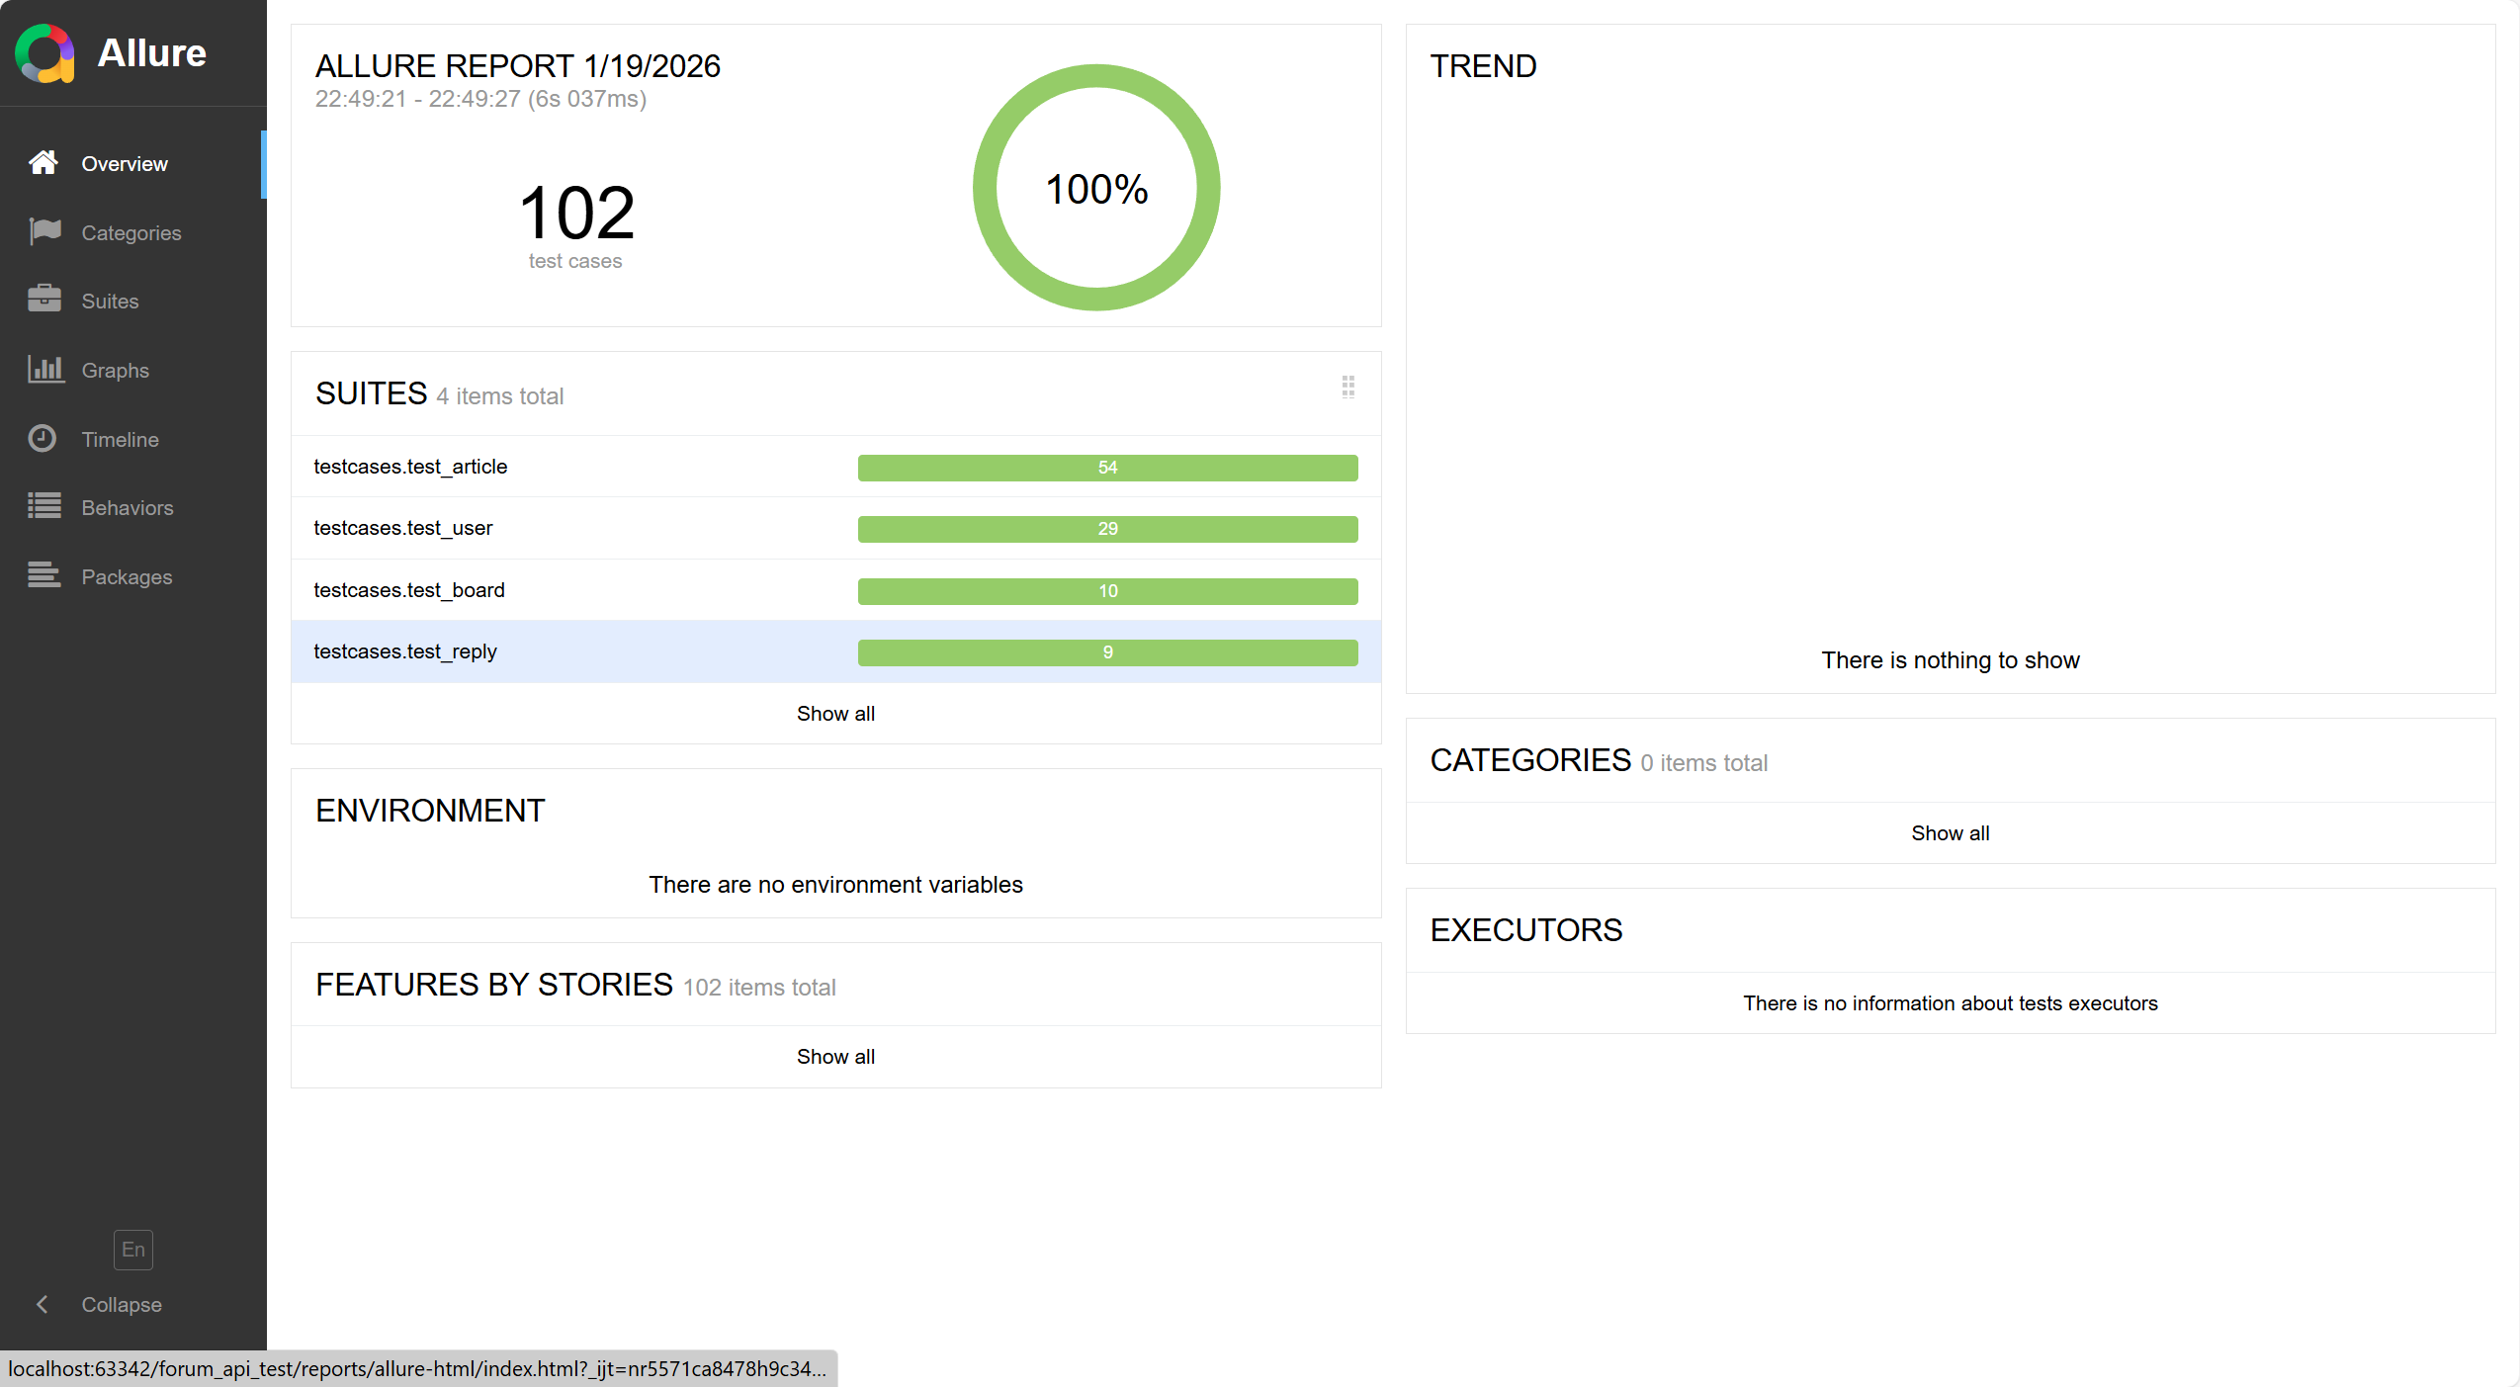Show all Features by Stories
Viewport: 2520px width, 1387px height.
point(835,1057)
